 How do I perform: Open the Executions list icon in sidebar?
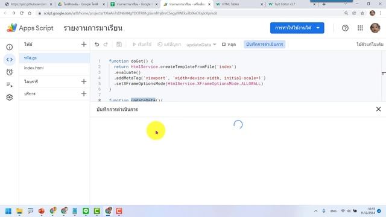[x=10, y=85]
